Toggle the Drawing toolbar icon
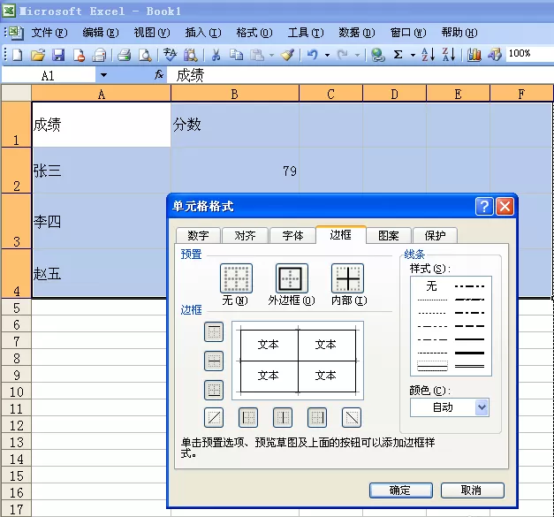This screenshot has height=517, width=554. pyautogui.click(x=495, y=55)
